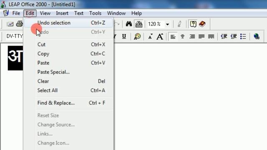This screenshot has height=150, width=267.
Task: Click the DV-TTY font name box
Action: click(x=14, y=36)
